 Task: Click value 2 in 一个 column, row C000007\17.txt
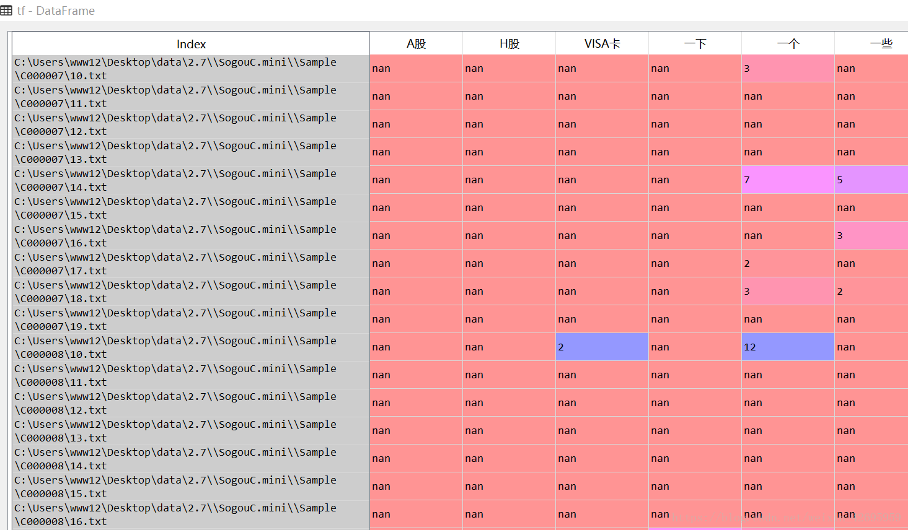point(788,264)
